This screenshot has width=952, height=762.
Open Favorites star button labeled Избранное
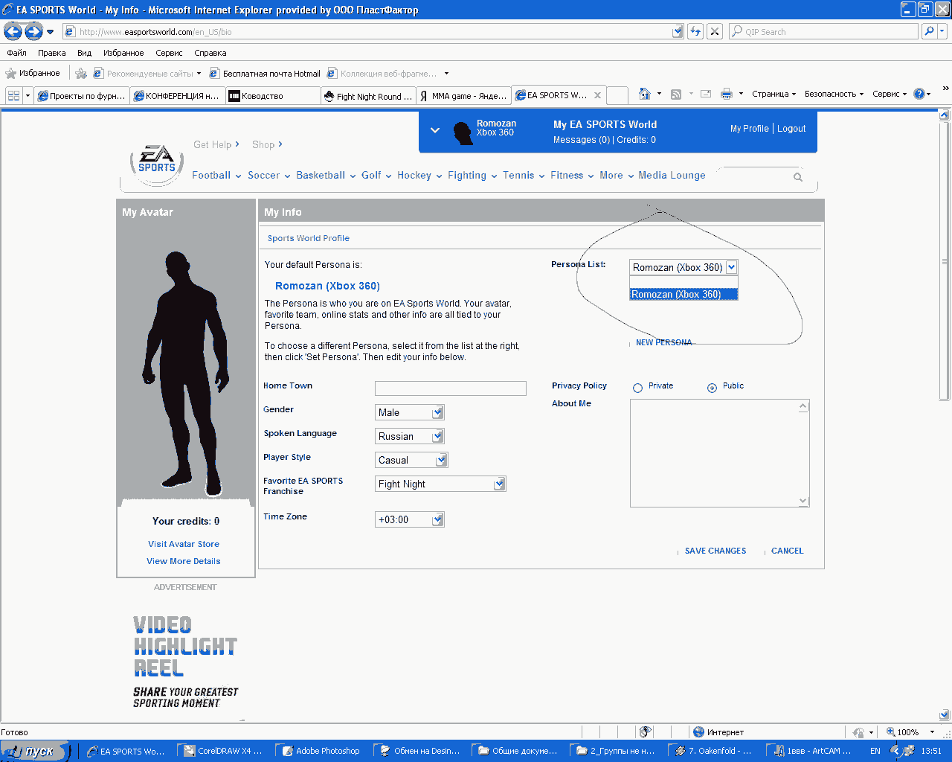click(x=33, y=73)
